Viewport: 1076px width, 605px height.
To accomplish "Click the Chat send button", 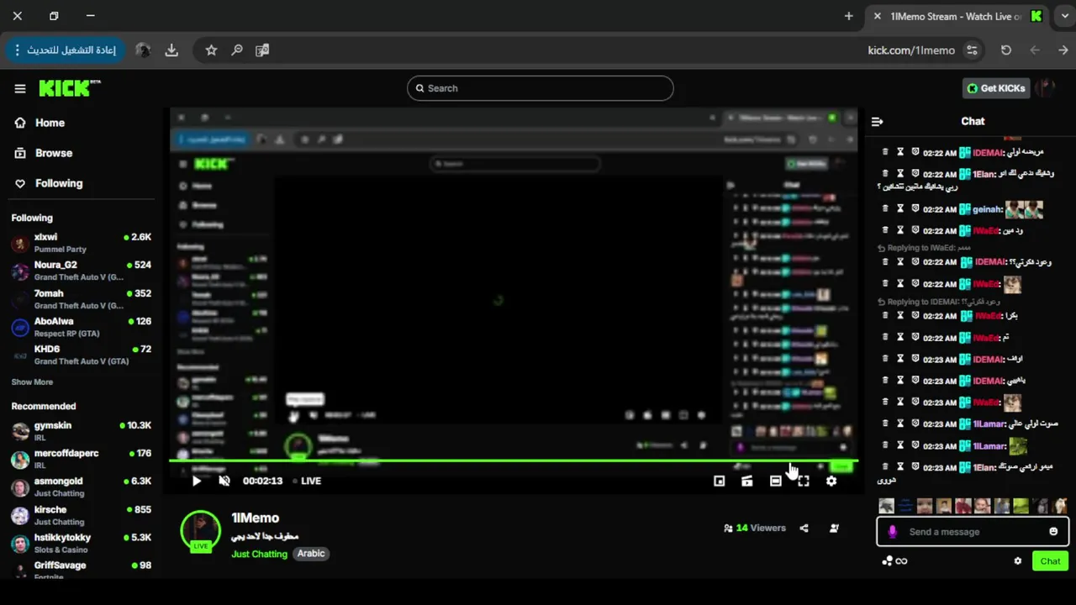I will coord(1050,561).
